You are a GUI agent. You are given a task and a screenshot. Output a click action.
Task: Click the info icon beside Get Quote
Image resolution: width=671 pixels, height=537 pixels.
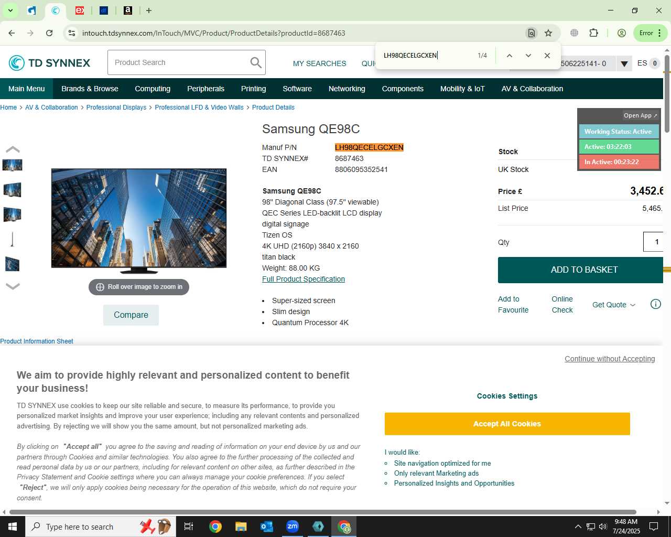655,304
